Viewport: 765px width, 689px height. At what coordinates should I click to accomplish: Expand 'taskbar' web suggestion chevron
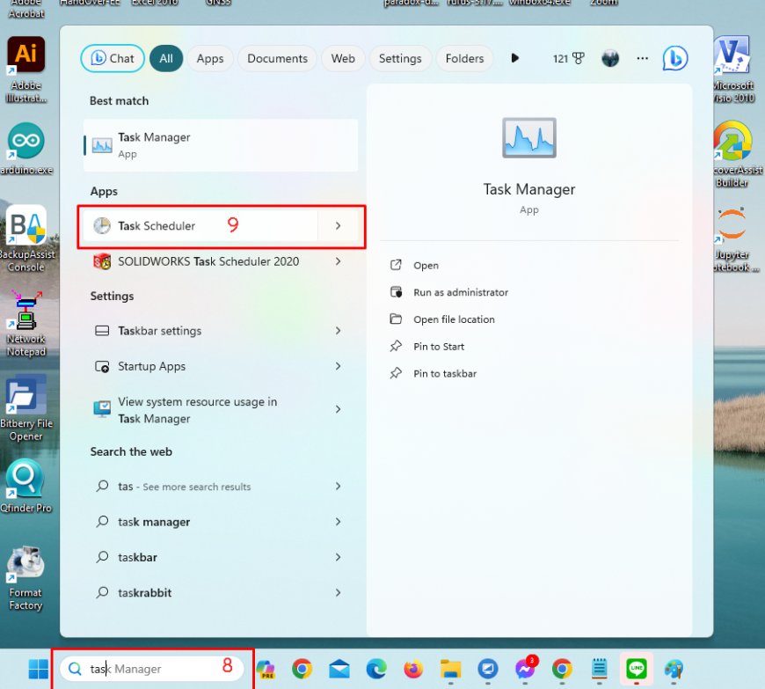pyautogui.click(x=339, y=557)
